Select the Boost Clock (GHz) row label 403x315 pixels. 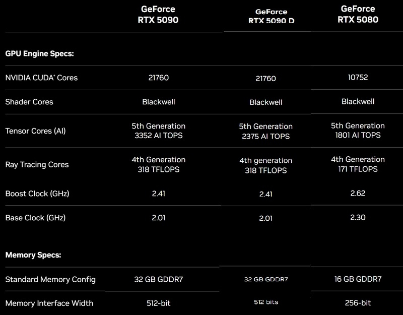pyautogui.click(x=37, y=194)
